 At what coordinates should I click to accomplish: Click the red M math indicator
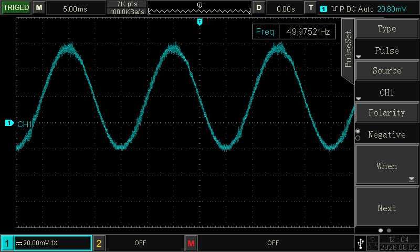pos(191,243)
